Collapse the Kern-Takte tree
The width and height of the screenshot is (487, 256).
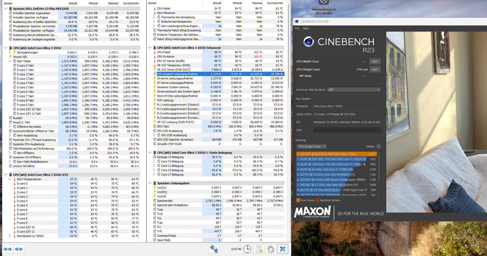pyautogui.click(x=10, y=61)
